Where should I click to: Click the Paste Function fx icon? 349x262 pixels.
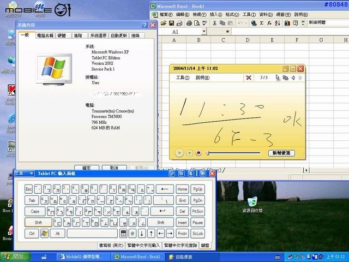pyautogui.click(x=269, y=23)
